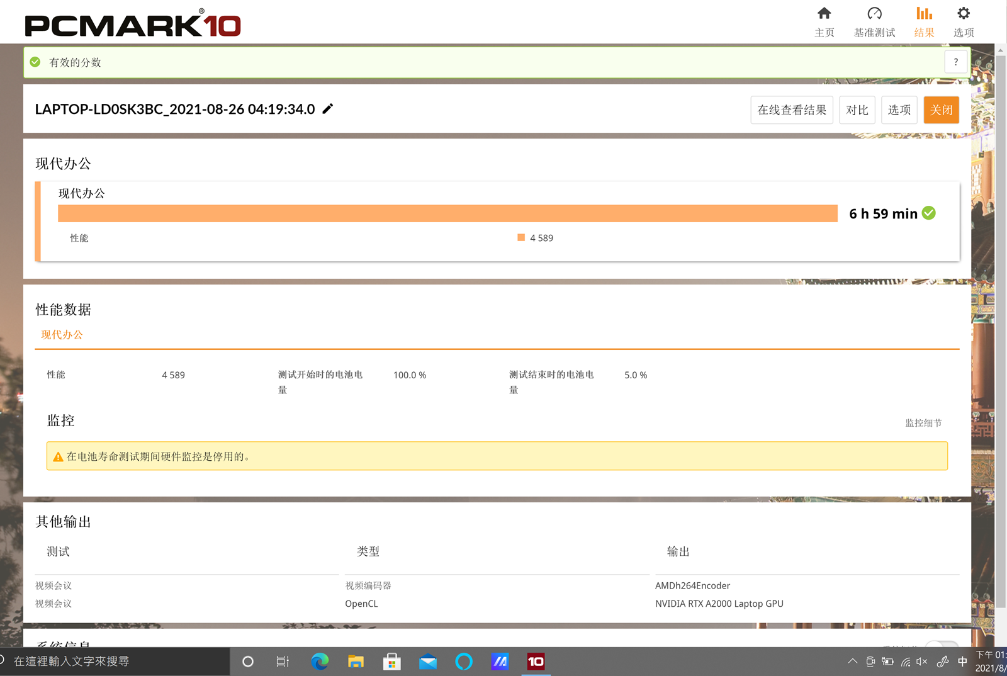Open the Options (选项) gear icon
Image resolution: width=1007 pixels, height=676 pixels.
coord(963,14)
